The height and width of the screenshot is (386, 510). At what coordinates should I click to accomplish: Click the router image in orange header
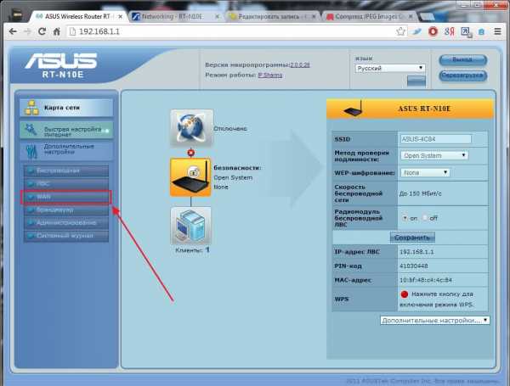tap(354, 109)
